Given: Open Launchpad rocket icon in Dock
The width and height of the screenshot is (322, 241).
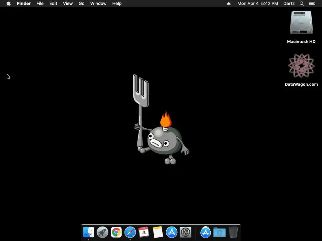Looking at the screenshot, I should pyautogui.click(x=103, y=232).
